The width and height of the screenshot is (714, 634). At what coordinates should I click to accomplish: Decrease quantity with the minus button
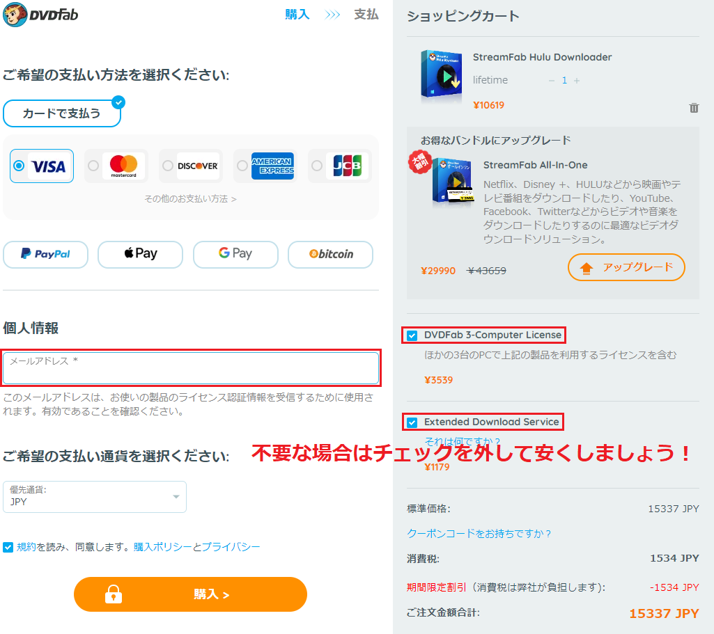coord(552,81)
